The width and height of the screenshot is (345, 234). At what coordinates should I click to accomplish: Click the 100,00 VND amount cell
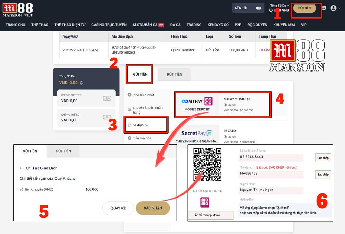(x=240, y=50)
